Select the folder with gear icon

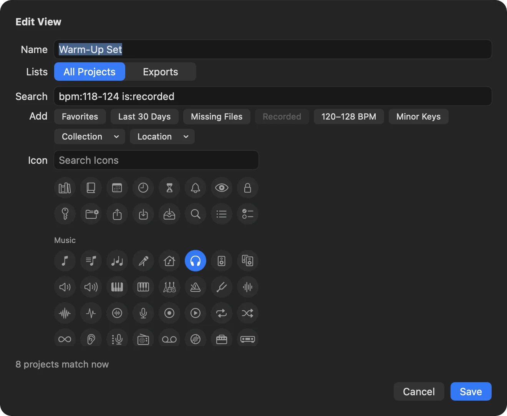pyautogui.click(x=91, y=214)
